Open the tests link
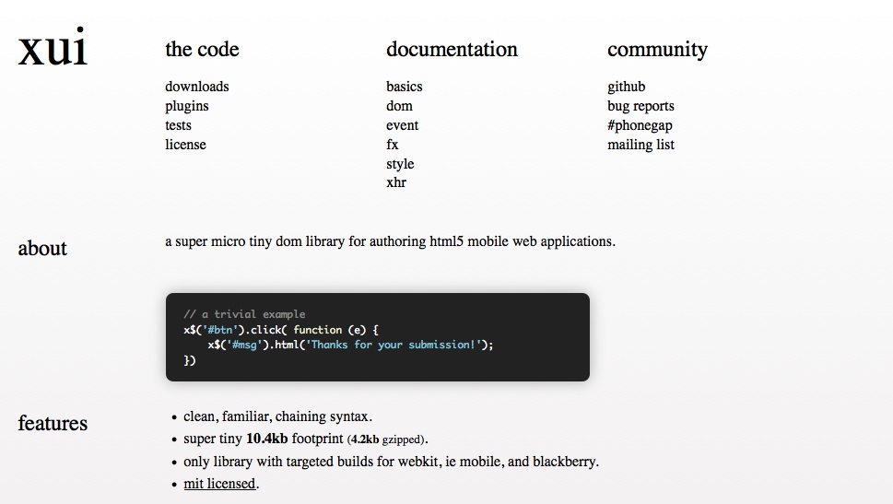The width and height of the screenshot is (893, 504). coord(178,125)
